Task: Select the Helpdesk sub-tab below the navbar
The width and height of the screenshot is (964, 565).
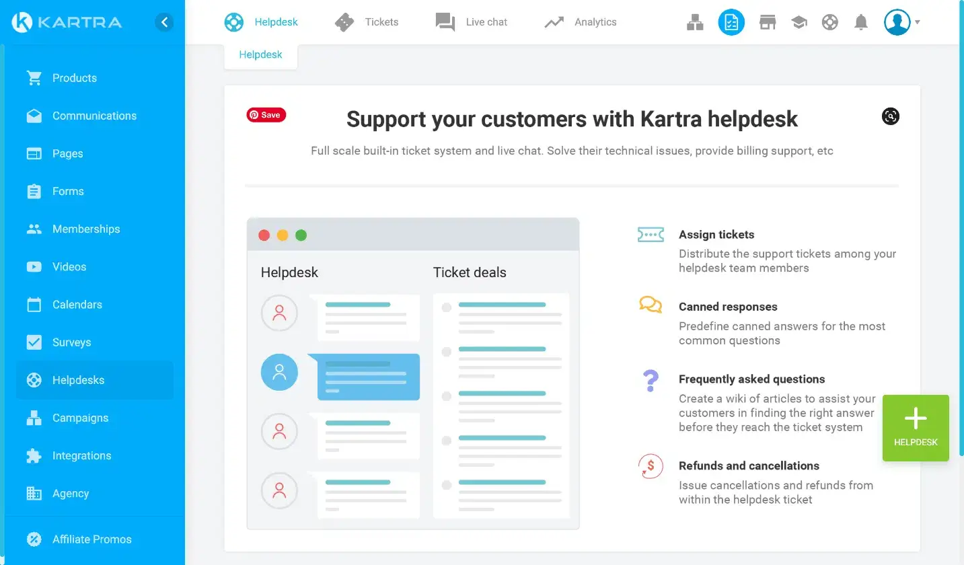Action: [261, 55]
